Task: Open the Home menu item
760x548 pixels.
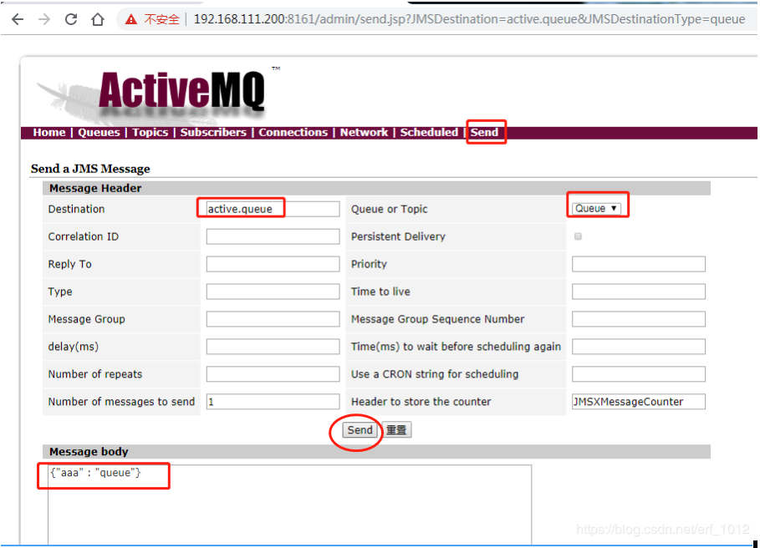Action: (x=49, y=132)
